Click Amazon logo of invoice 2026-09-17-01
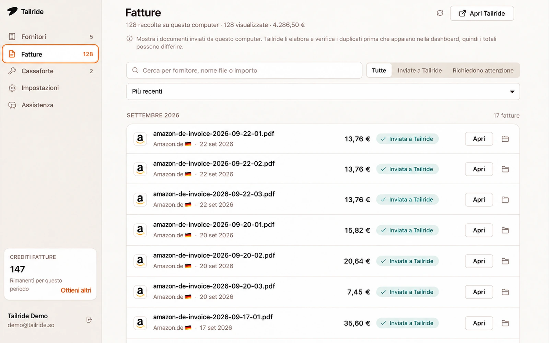The height and width of the screenshot is (343, 549). tap(140, 323)
